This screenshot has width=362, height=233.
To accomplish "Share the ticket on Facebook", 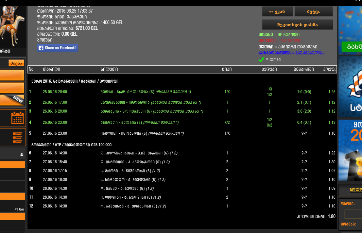I will (x=57, y=48).
